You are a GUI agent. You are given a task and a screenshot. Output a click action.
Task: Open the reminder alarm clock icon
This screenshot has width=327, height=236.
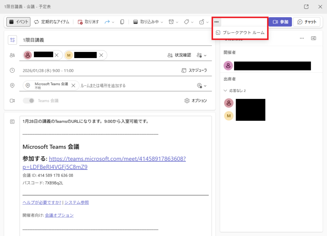click(x=171, y=22)
